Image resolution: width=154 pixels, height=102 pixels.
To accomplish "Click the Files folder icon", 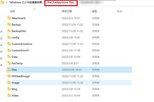I will [x=9, y=70].
